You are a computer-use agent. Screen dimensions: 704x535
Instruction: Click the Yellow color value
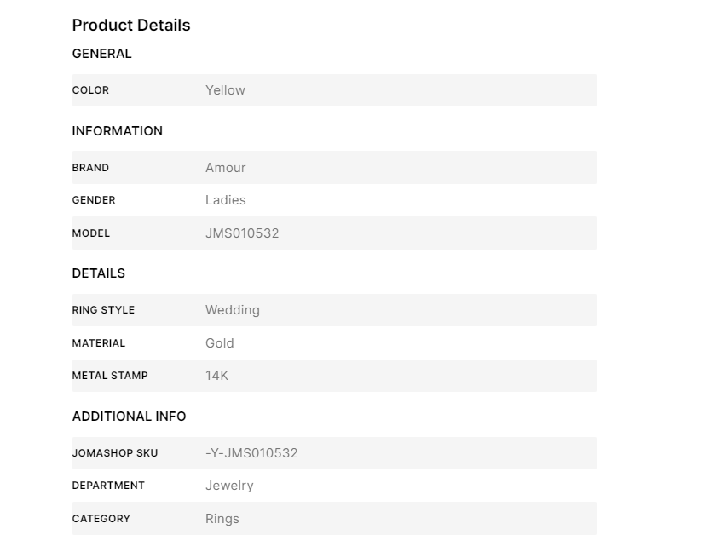tap(225, 90)
